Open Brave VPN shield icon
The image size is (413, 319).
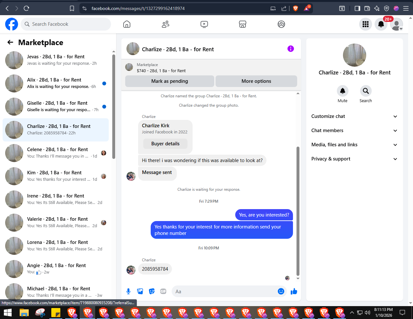coord(387,8)
